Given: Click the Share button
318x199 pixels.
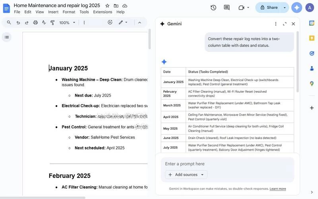Looking at the screenshot, I should 269,8.
